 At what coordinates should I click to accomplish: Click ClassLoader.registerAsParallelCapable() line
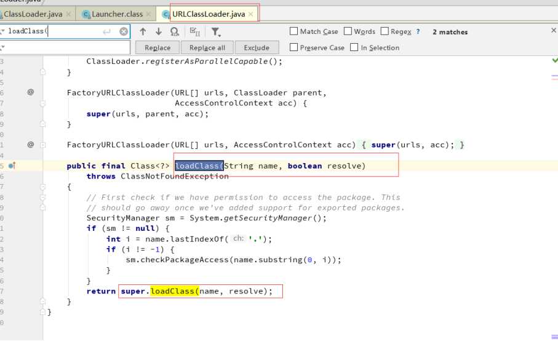[x=185, y=61]
